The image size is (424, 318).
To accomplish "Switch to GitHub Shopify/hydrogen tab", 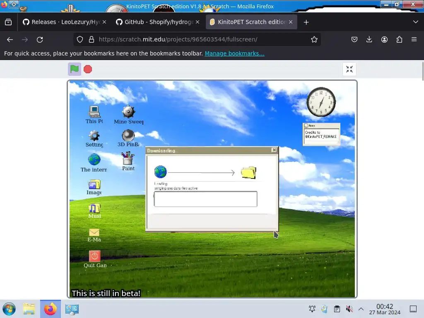I will click(x=159, y=22).
